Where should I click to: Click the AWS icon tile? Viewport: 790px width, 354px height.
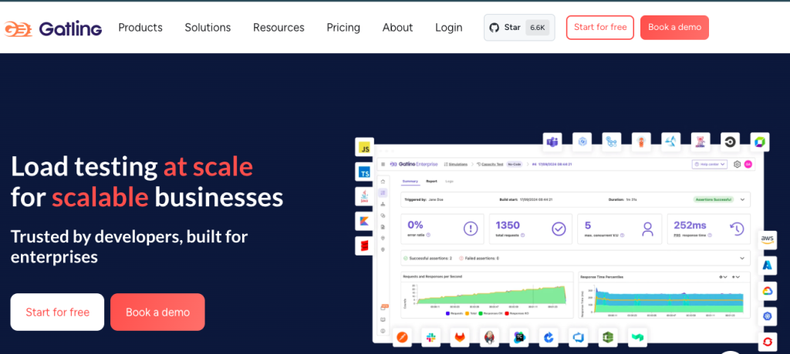point(768,240)
